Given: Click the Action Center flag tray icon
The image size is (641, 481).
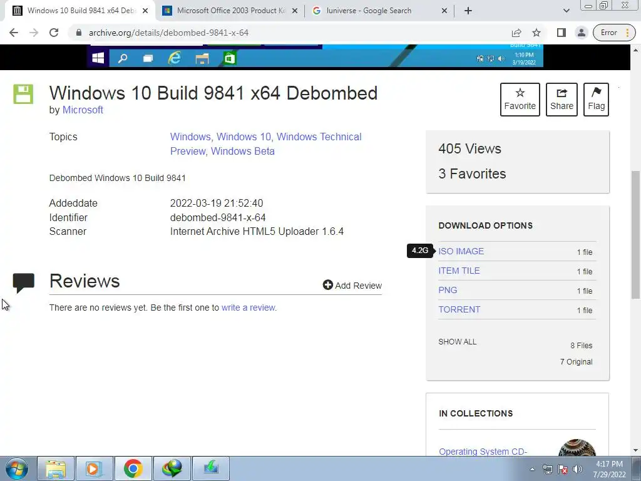Looking at the screenshot, I should click(x=563, y=470).
